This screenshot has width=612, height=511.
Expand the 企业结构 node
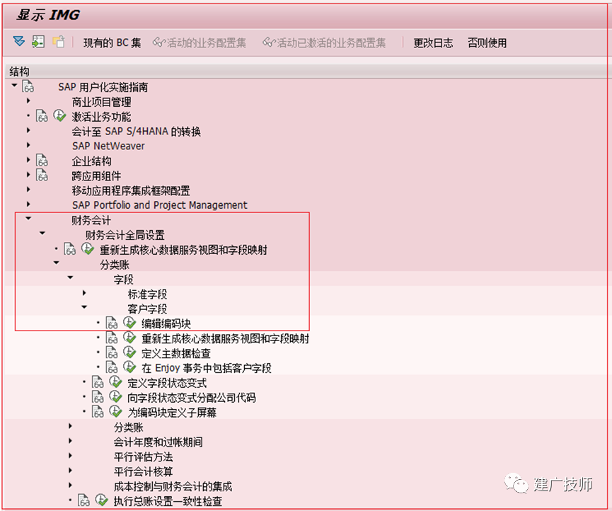(x=28, y=160)
